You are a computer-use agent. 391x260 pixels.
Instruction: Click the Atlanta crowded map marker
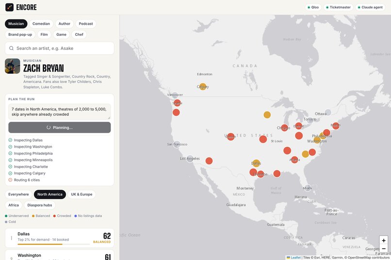[294, 160]
